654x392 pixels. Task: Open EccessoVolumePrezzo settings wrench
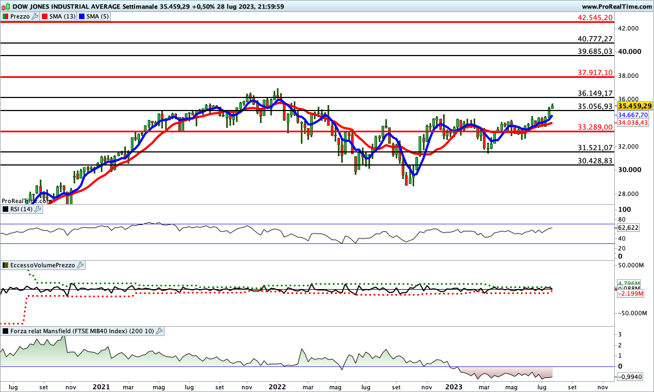pyautogui.click(x=81, y=265)
